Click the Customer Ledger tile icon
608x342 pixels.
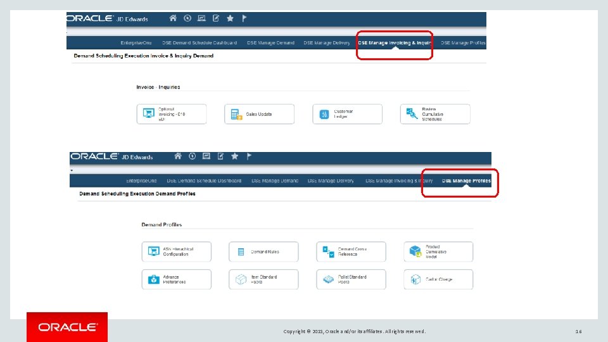(x=324, y=115)
